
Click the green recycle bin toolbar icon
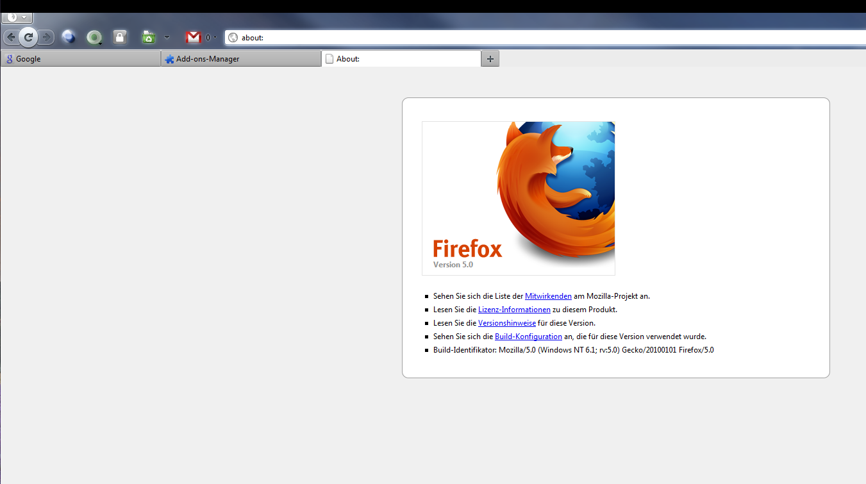click(149, 37)
